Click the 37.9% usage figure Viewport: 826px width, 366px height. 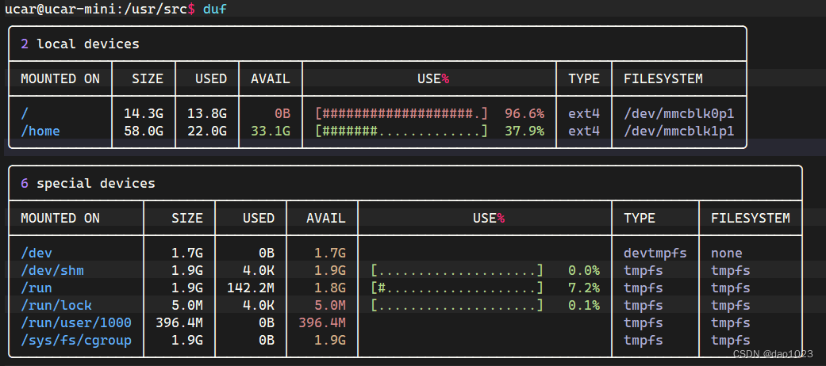pyautogui.click(x=524, y=131)
